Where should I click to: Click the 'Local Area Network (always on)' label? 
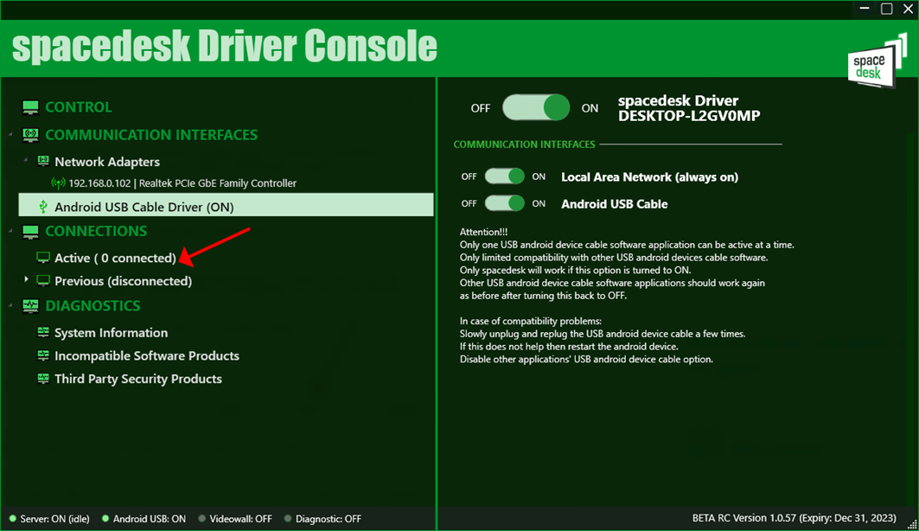pos(649,177)
